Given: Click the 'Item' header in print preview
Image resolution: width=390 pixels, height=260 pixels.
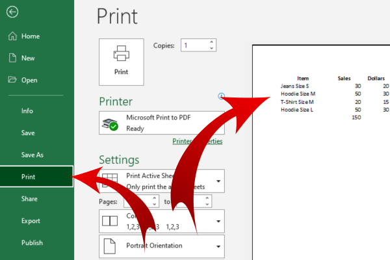Looking at the screenshot, I should 303,79.
